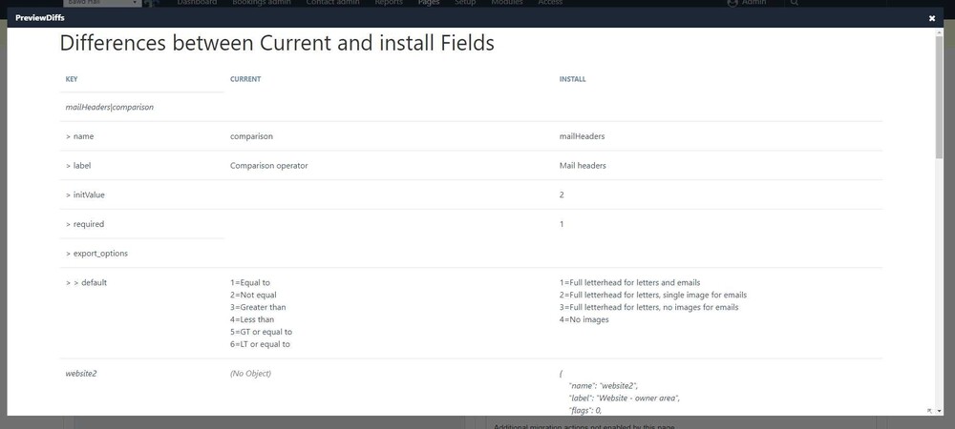
Task: Open the Setup menu
Action: 465,3
